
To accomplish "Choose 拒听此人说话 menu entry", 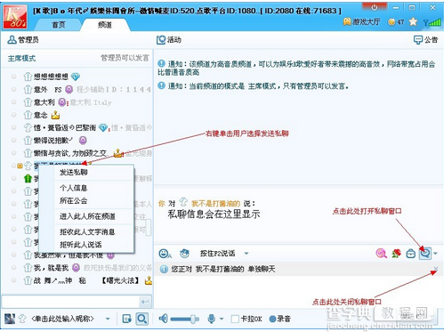I will (x=80, y=245).
